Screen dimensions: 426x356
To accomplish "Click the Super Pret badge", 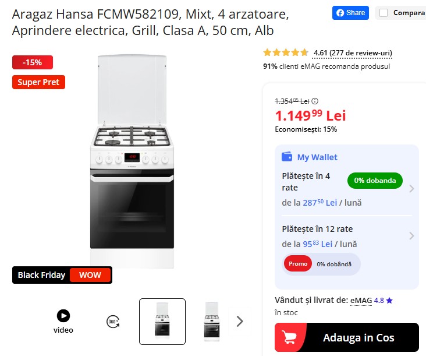I will [x=38, y=82].
